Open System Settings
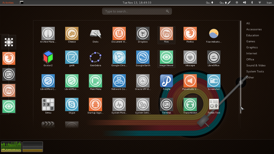Screen dimensions: 274x154 tap(143, 106)
